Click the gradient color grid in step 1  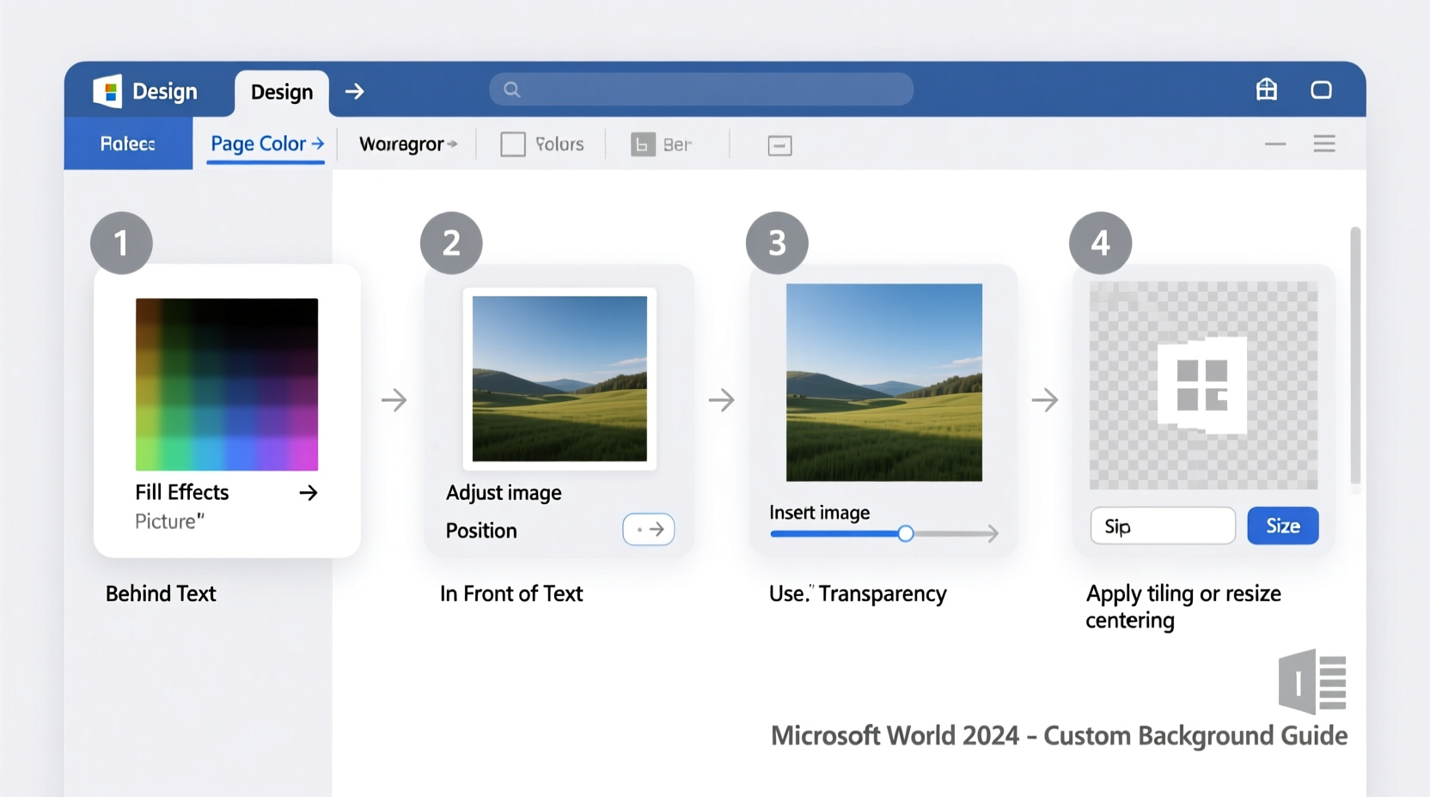point(226,384)
